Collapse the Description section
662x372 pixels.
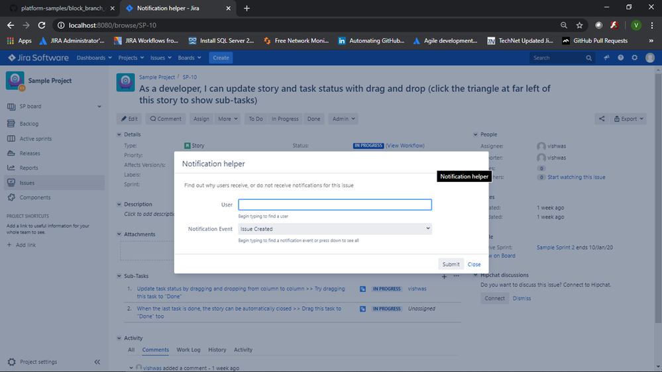(x=119, y=204)
